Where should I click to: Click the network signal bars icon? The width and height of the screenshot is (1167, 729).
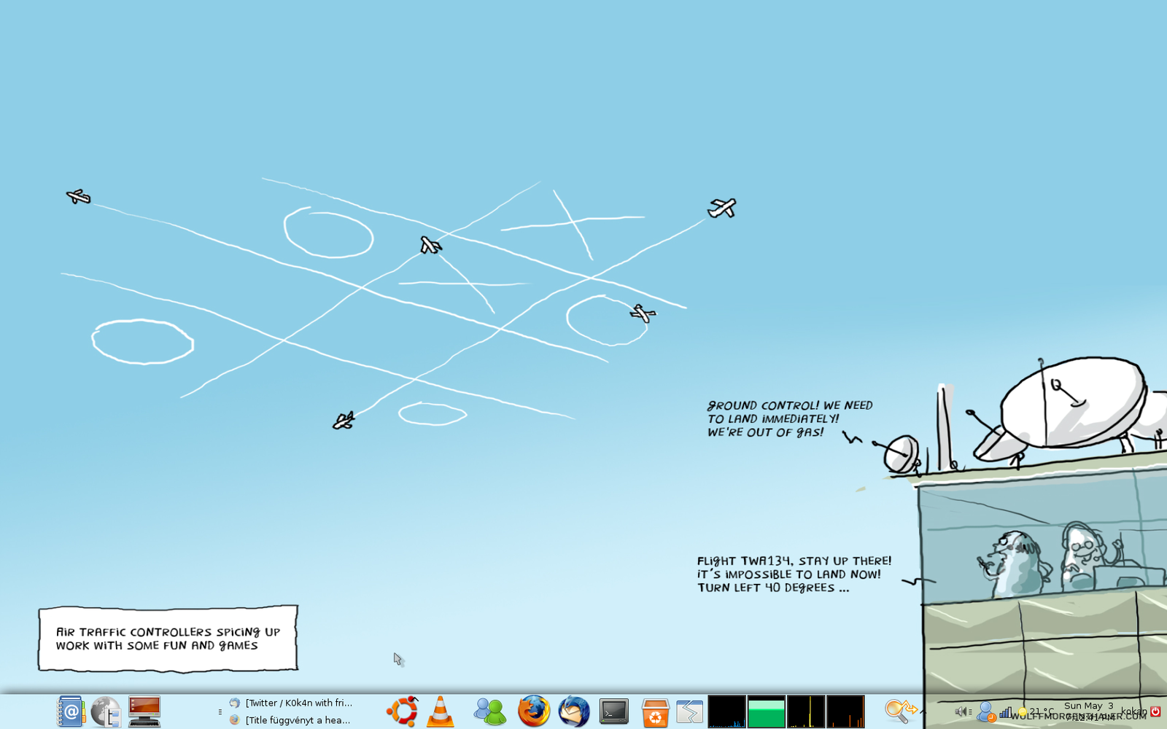pyautogui.click(x=1006, y=712)
